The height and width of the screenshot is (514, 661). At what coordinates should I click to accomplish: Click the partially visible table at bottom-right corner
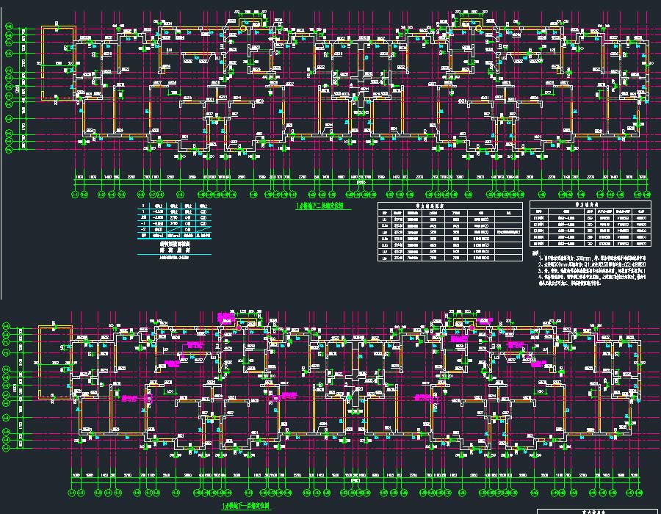(x=599, y=510)
